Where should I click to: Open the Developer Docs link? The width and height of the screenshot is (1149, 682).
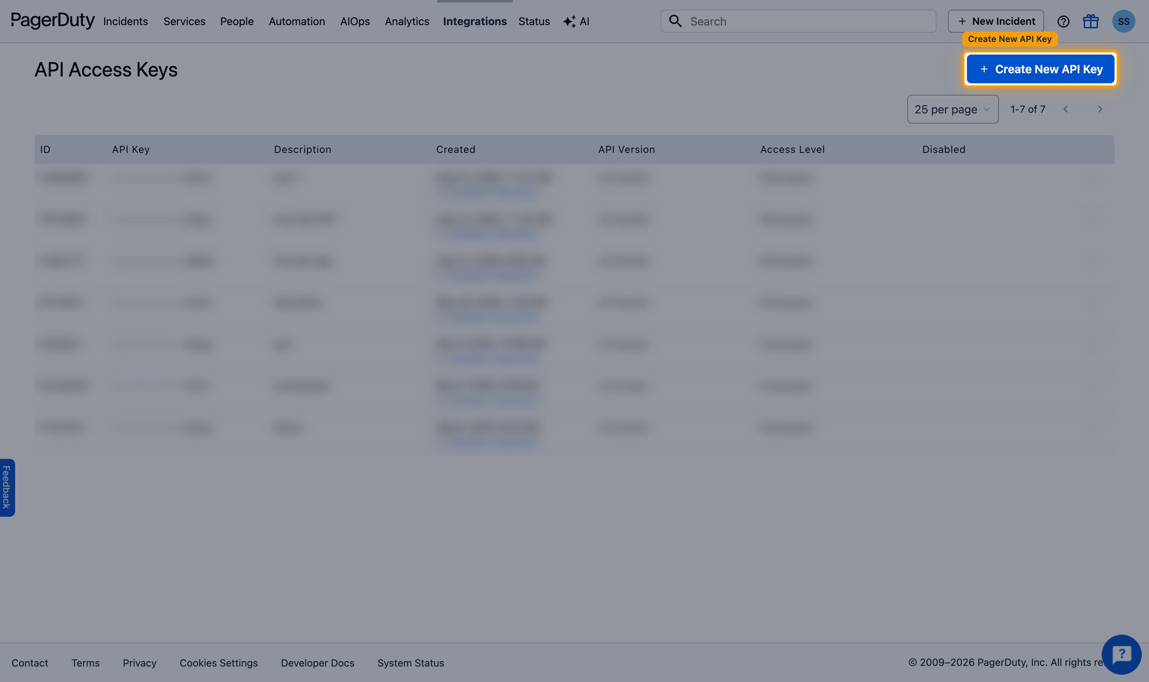[317, 663]
